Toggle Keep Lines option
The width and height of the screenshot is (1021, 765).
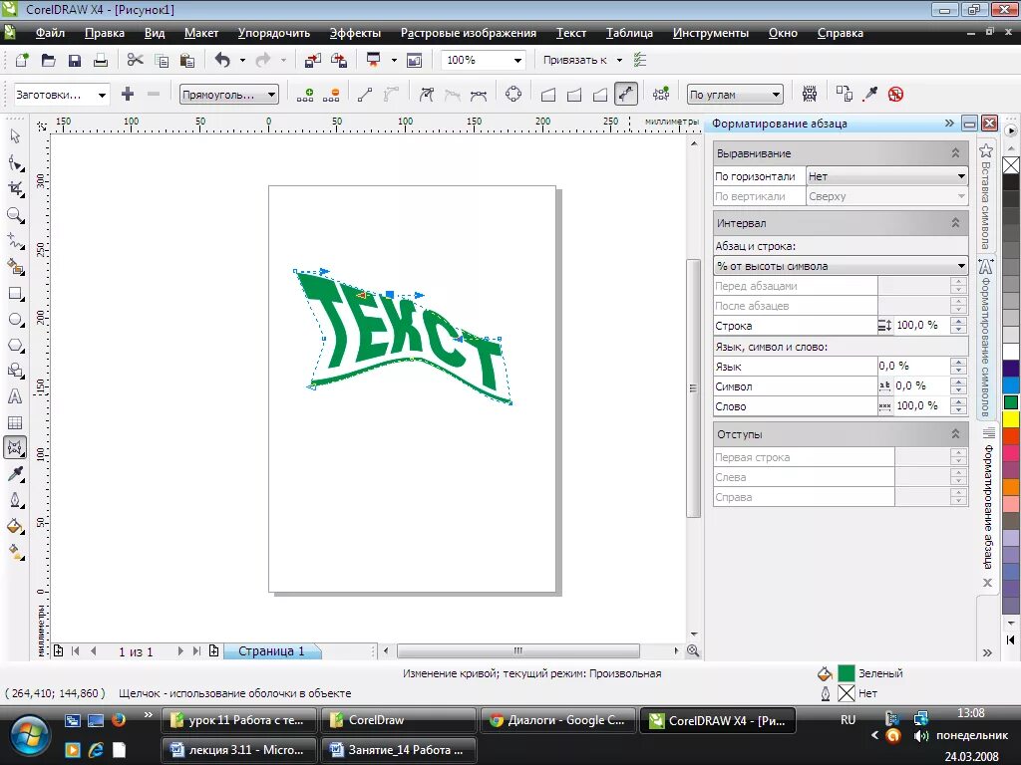(x=810, y=94)
